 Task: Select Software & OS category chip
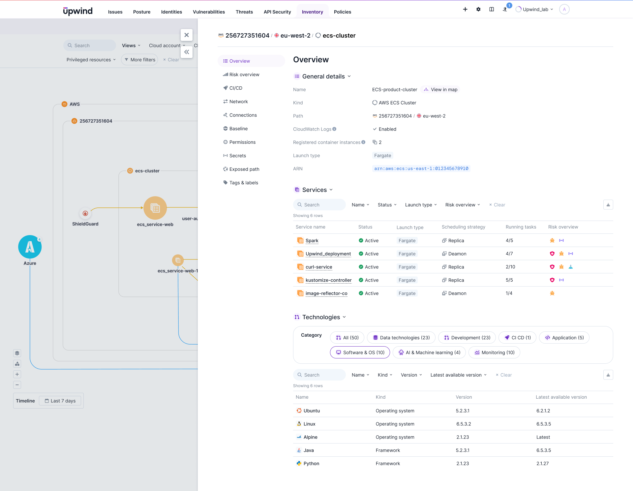coord(360,353)
